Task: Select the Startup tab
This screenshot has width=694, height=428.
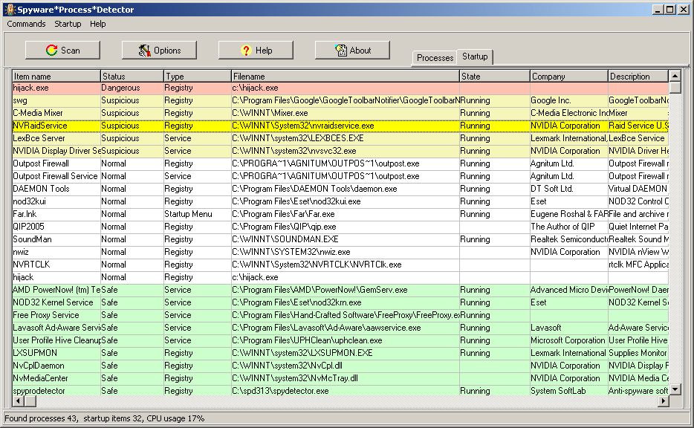Action: pyautogui.click(x=475, y=56)
